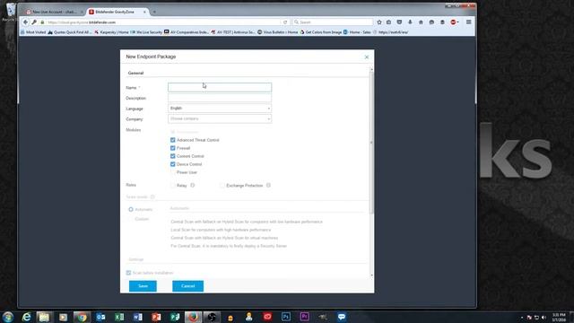Open Publisher from taskbar
Viewport: 574px width, 323px height.
[175, 317]
